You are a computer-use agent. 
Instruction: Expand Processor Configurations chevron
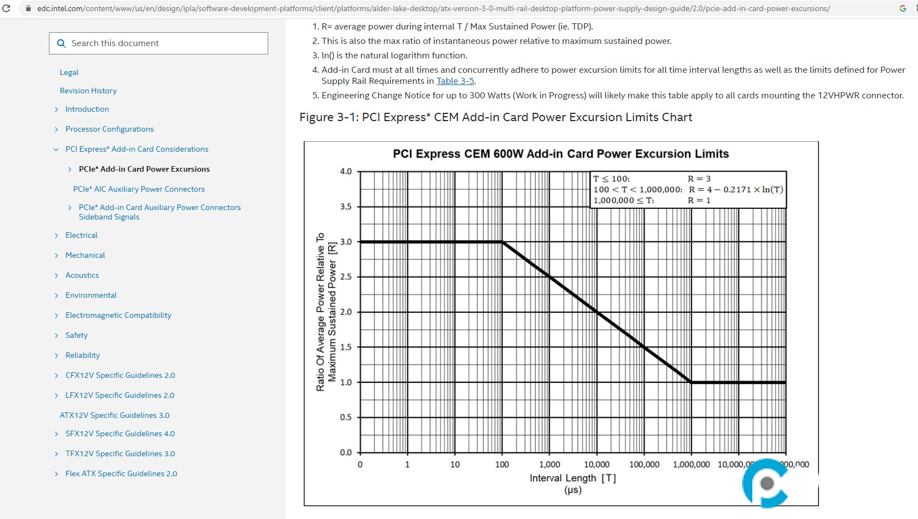56,129
